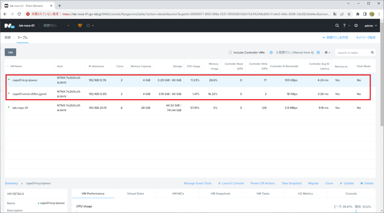Screen dimensions: 384x213
Task: Go to next table page arrow
Action: 318,52
